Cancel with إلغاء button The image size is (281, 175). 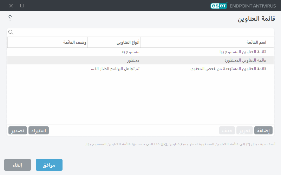(18, 165)
